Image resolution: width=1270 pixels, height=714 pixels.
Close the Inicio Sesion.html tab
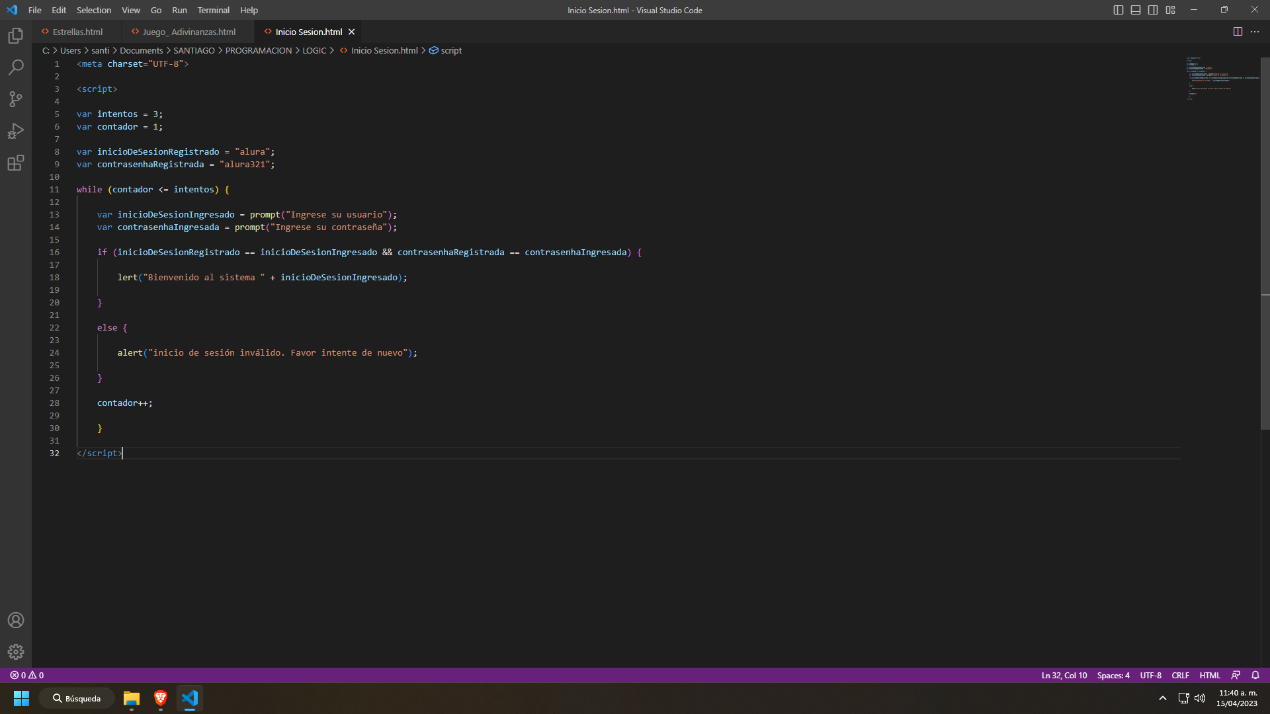352,32
